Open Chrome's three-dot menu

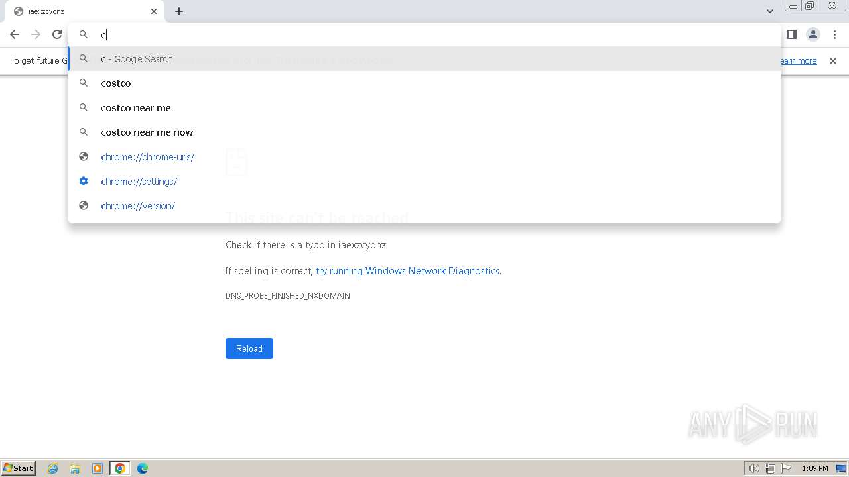834,34
